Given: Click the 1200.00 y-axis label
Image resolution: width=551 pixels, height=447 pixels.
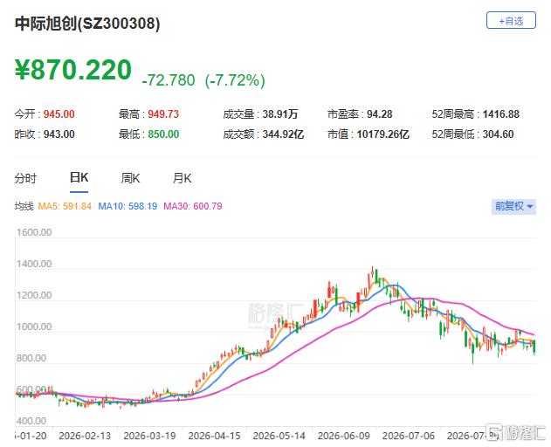Looking at the screenshot, I should point(34,295).
